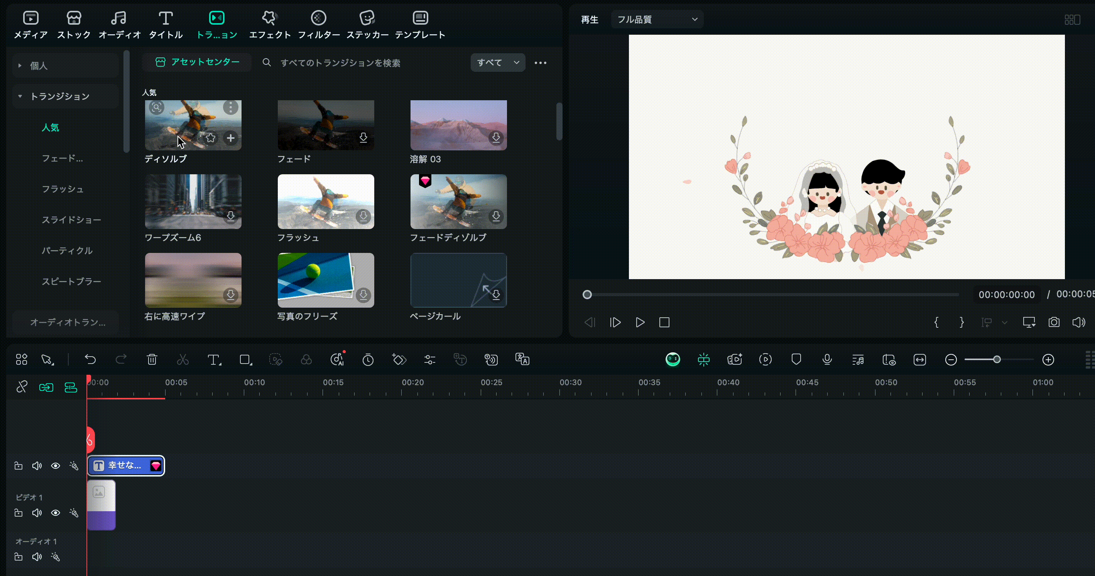Zoom in the timeline with plus

1048,360
